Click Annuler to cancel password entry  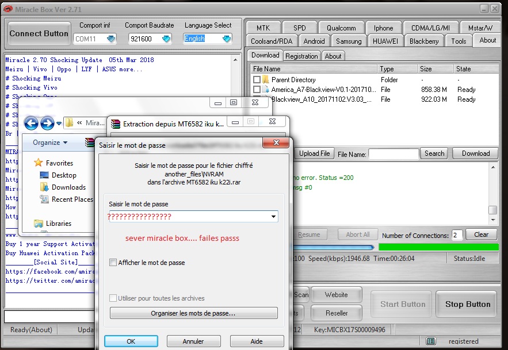193,341
